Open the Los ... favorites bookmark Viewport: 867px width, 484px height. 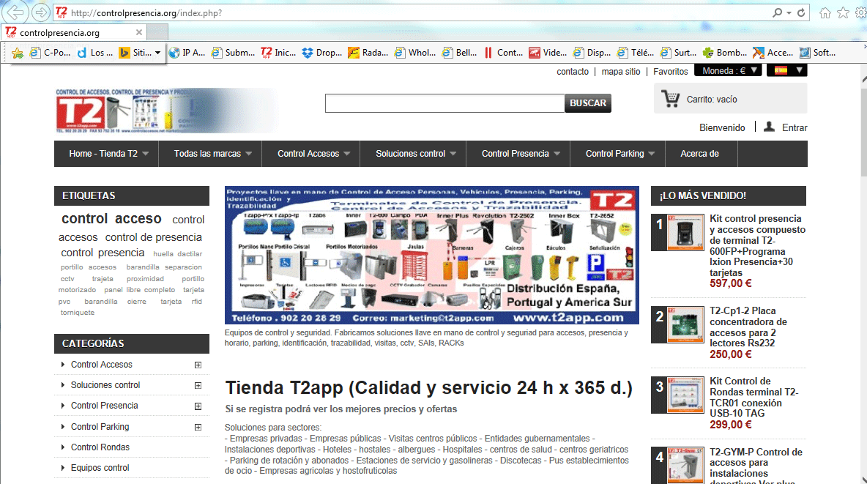(x=94, y=53)
